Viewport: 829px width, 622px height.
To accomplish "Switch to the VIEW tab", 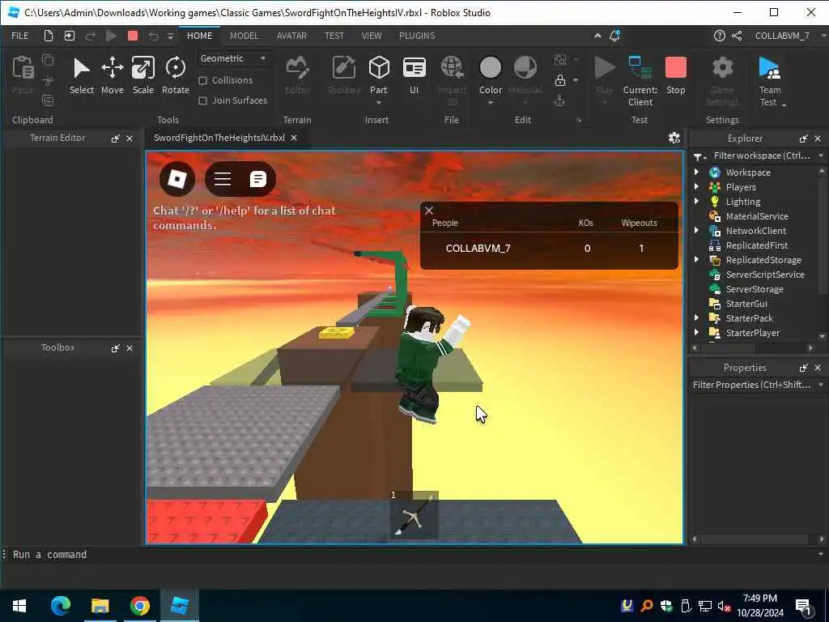I will click(x=372, y=36).
